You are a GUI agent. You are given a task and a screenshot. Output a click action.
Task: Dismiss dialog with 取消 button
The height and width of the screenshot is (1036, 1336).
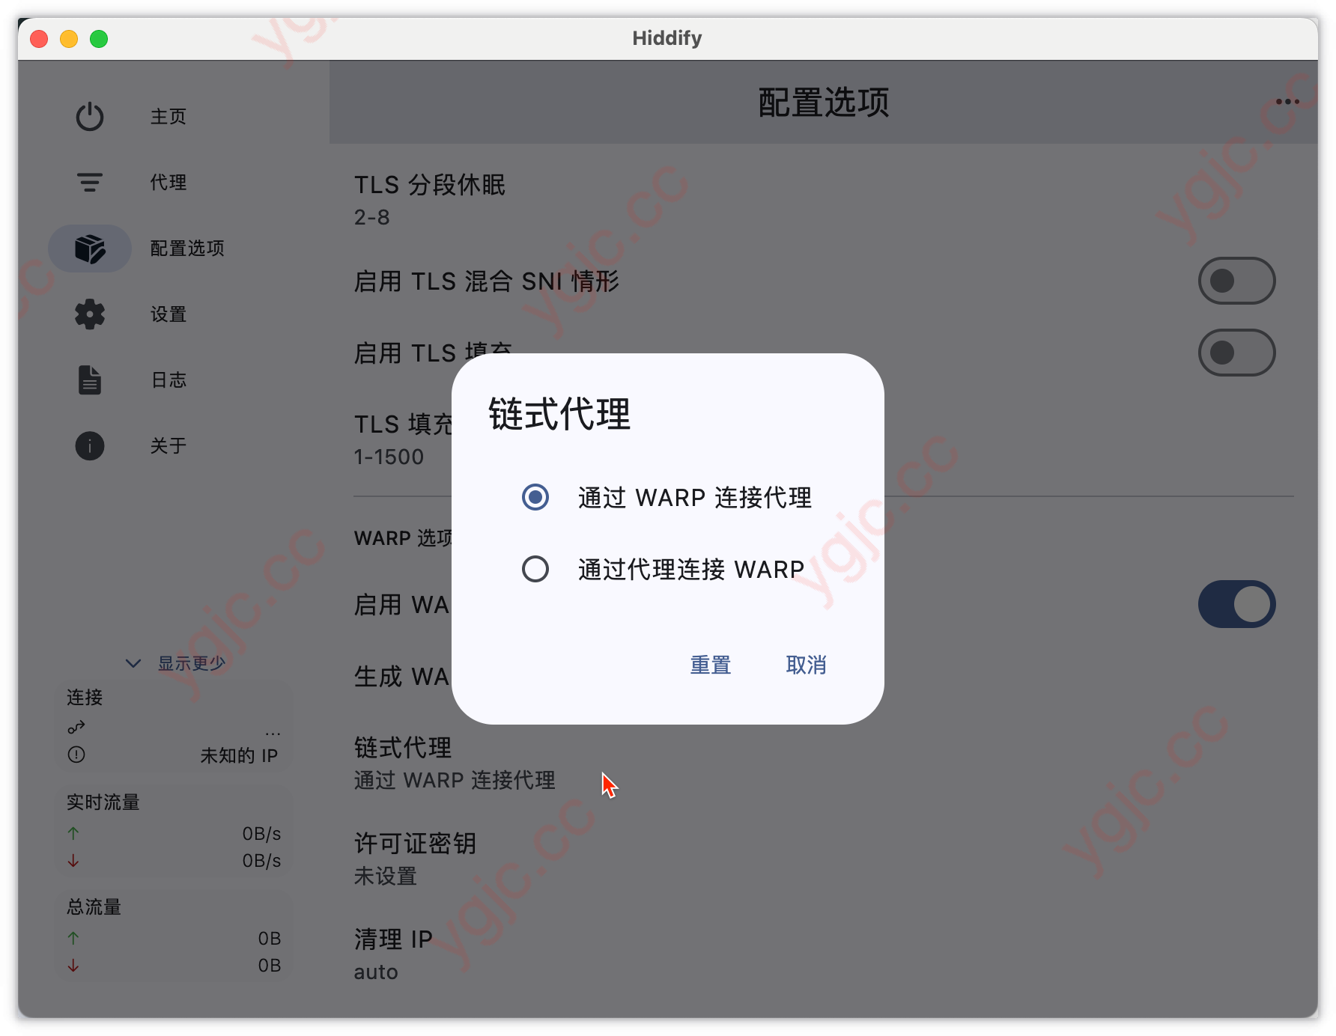coord(806,665)
